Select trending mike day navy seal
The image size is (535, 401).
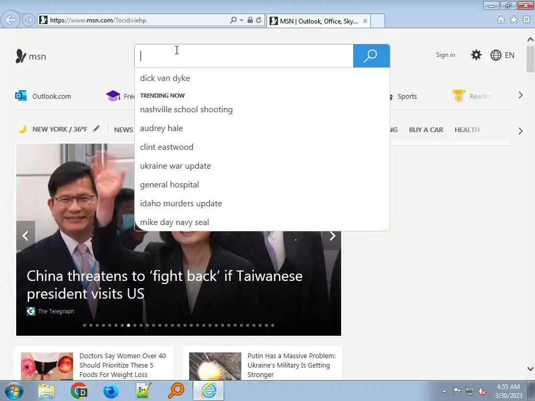(x=175, y=222)
